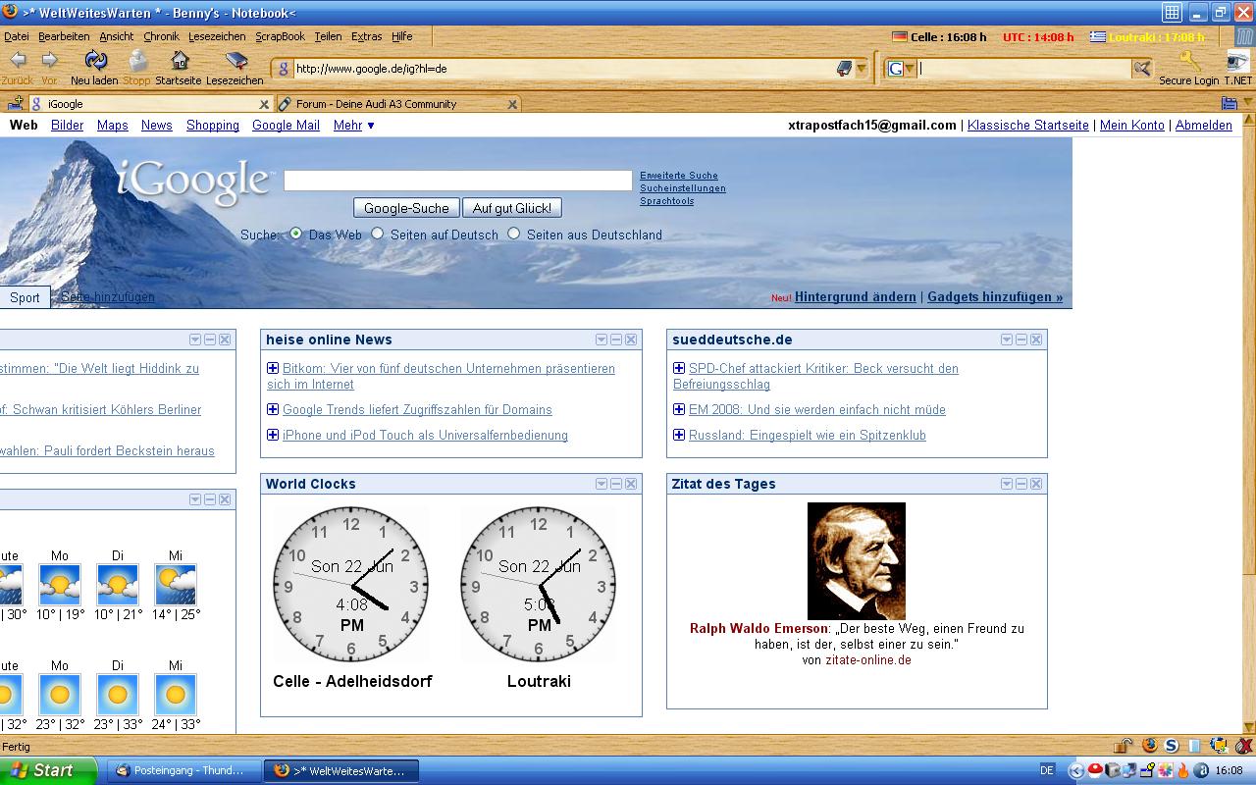Open the Extras menu
Viewport: 1256px width, 785px height.
(x=366, y=36)
